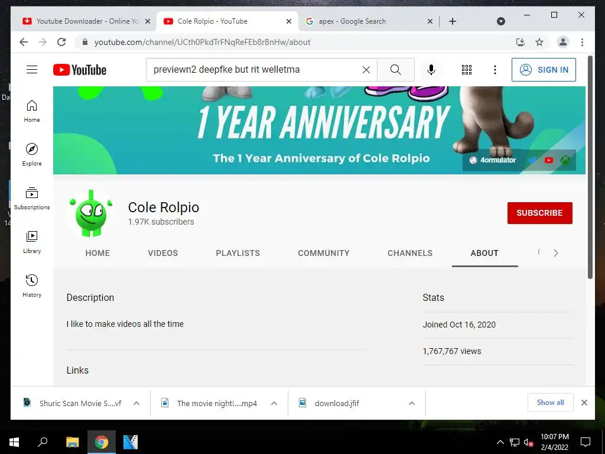The width and height of the screenshot is (605, 454).
Task: Switch to the HOME channel tab
Action: coord(97,253)
